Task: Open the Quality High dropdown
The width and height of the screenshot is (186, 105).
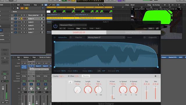Action: coord(62,76)
